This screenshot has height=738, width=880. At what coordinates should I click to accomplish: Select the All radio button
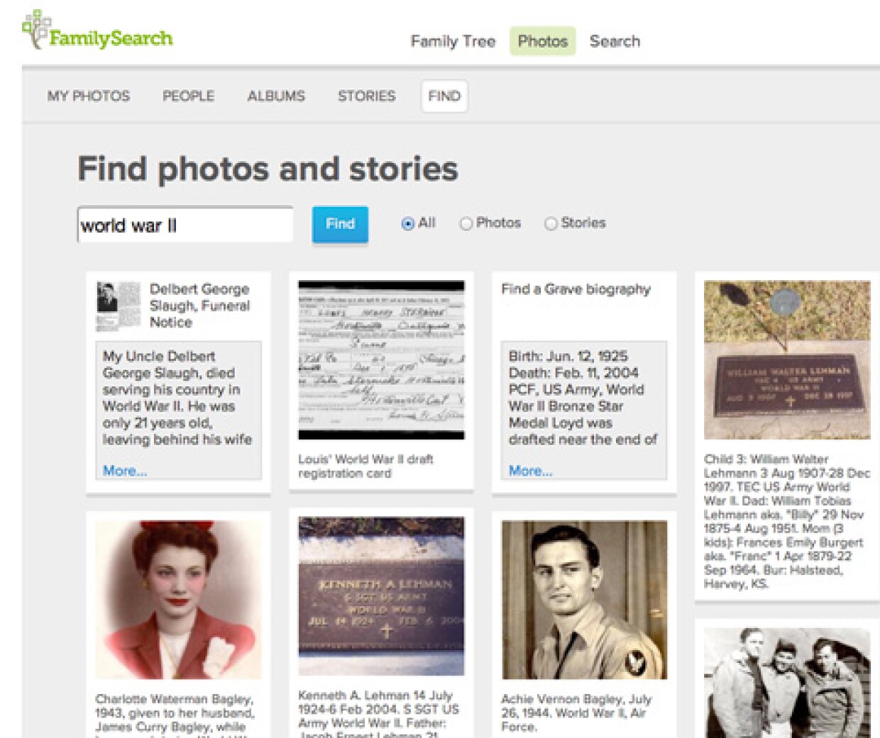point(408,223)
